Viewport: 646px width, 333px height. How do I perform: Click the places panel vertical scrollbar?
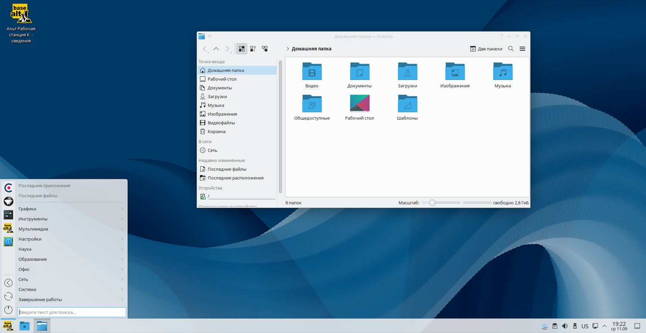[280, 127]
